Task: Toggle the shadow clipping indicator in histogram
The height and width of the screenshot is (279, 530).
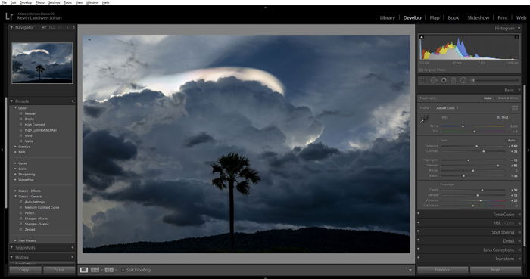Action: tap(422, 37)
